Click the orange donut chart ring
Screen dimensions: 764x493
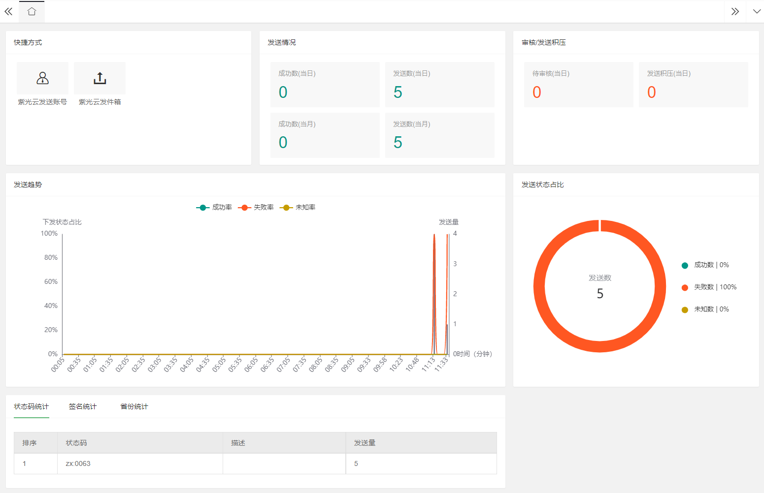[x=539, y=286]
